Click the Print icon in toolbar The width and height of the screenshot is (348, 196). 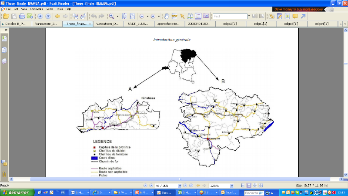coord(22,16)
